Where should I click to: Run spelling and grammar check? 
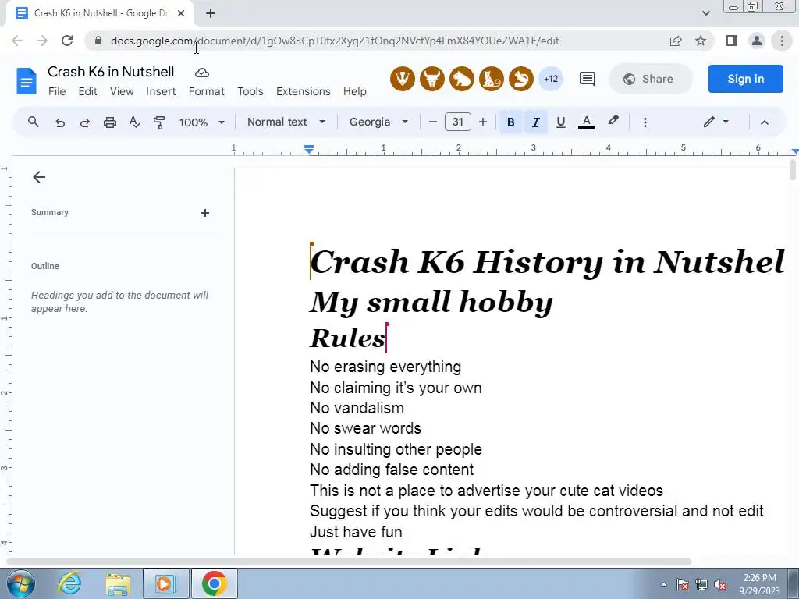click(134, 122)
